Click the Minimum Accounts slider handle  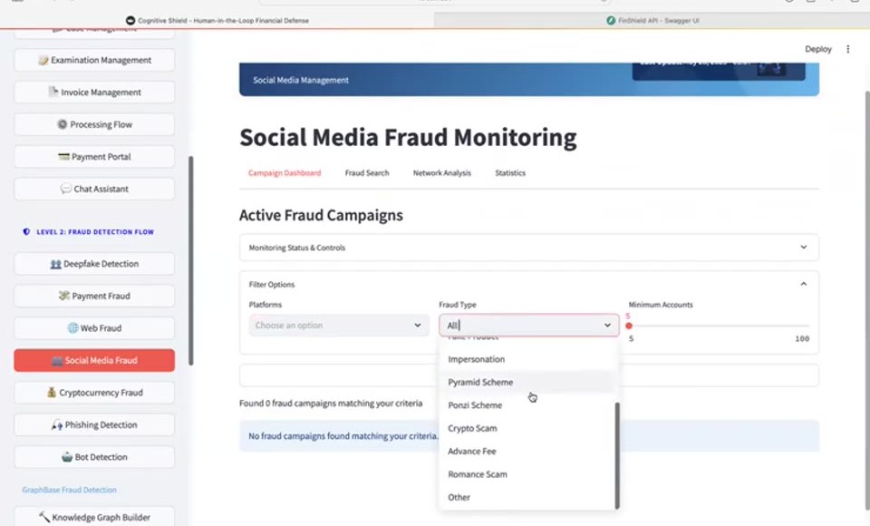pos(629,326)
